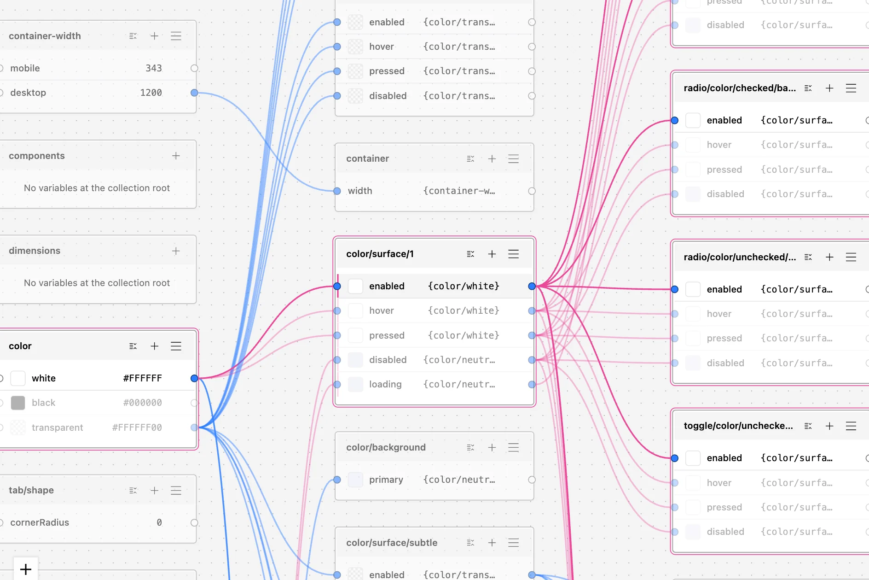
Task: Open radio/color/unchecked group menu
Action: pyautogui.click(x=851, y=257)
